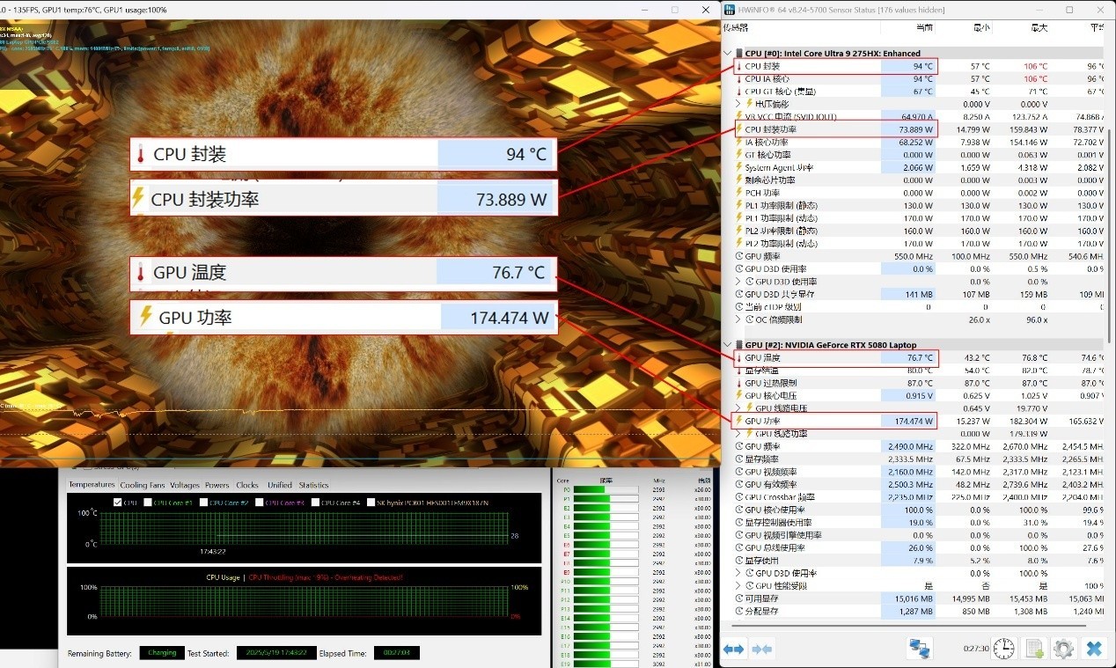The width and height of the screenshot is (1116, 668).
Task: Click the GPU 温度 thermometer icon
Action: click(738, 358)
